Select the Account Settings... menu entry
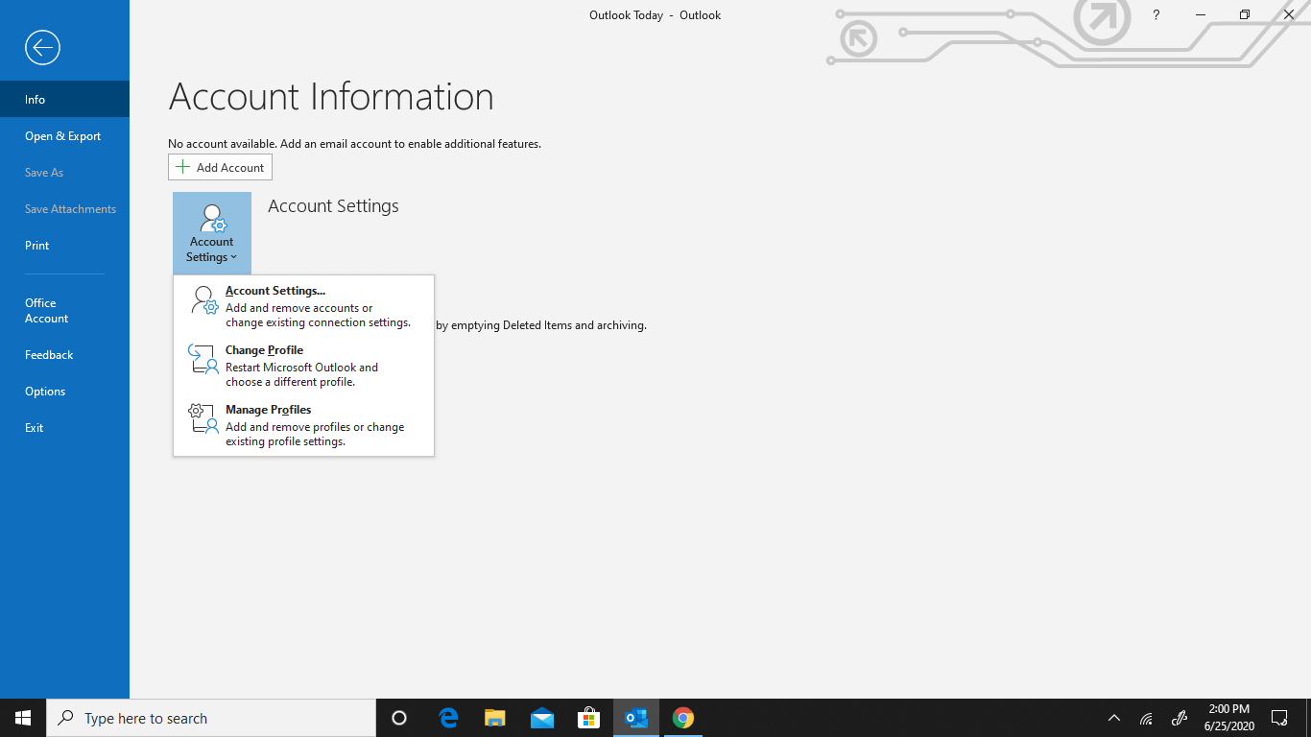 303,306
